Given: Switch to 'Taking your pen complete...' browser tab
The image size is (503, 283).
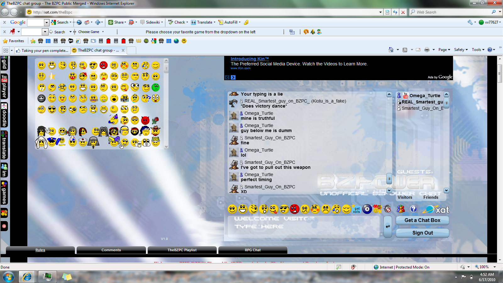Looking at the screenshot, I should tap(42, 50).
